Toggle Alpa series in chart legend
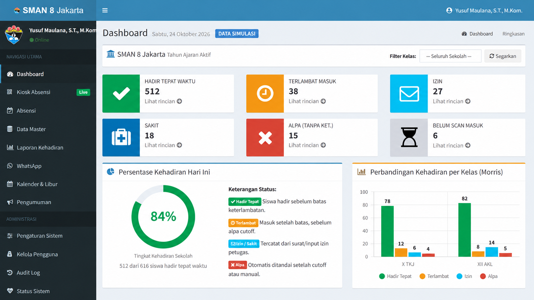This screenshot has width=534, height=300. click(489, 276)
